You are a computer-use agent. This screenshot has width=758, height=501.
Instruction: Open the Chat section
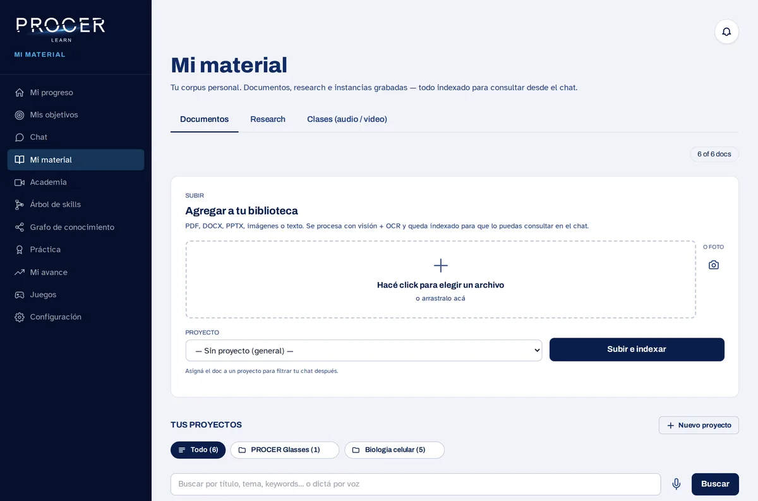tap(76, 137)
